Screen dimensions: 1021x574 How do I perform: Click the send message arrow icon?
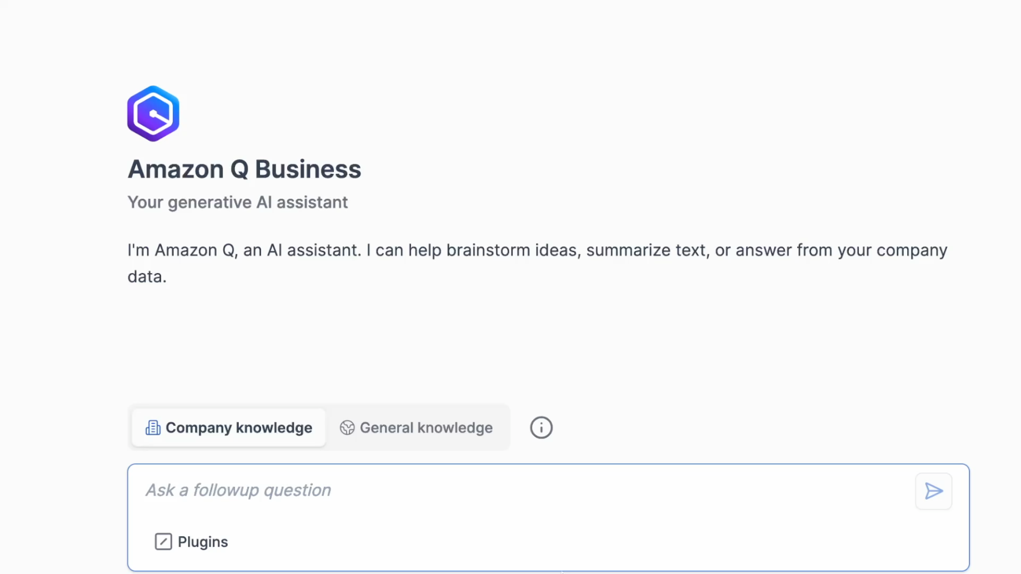pyautogui.click(x=933, y=491)
